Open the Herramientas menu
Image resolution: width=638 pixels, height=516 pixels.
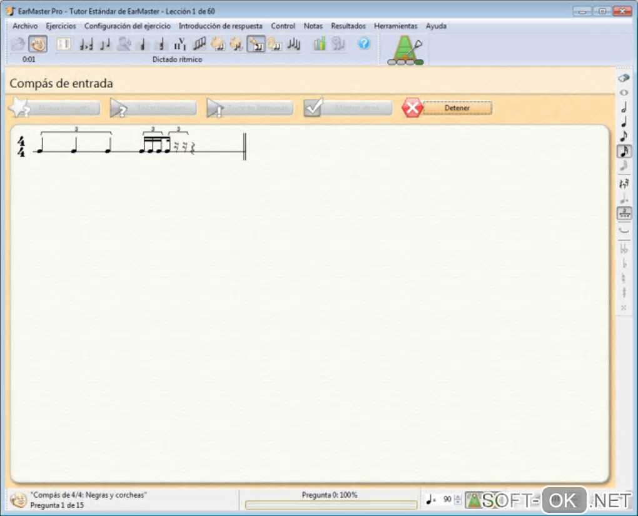coord(395,26)
